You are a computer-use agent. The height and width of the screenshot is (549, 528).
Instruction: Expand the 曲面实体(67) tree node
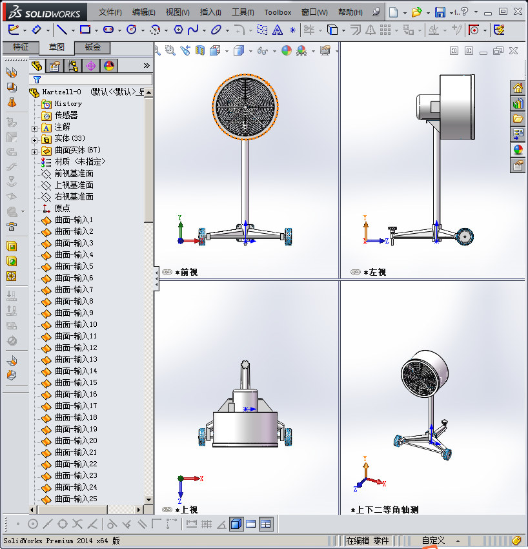coord(34,152)
